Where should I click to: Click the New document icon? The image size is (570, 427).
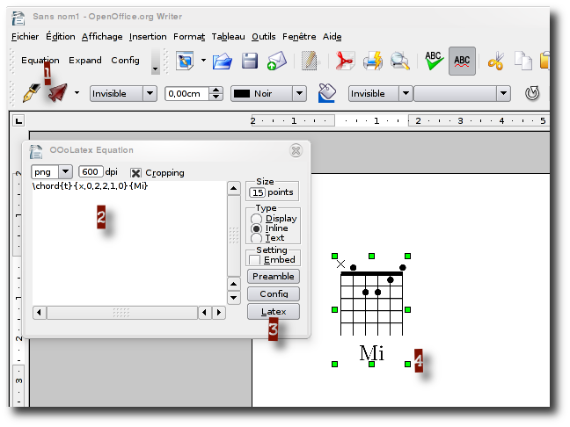click(x=185, y=61)
